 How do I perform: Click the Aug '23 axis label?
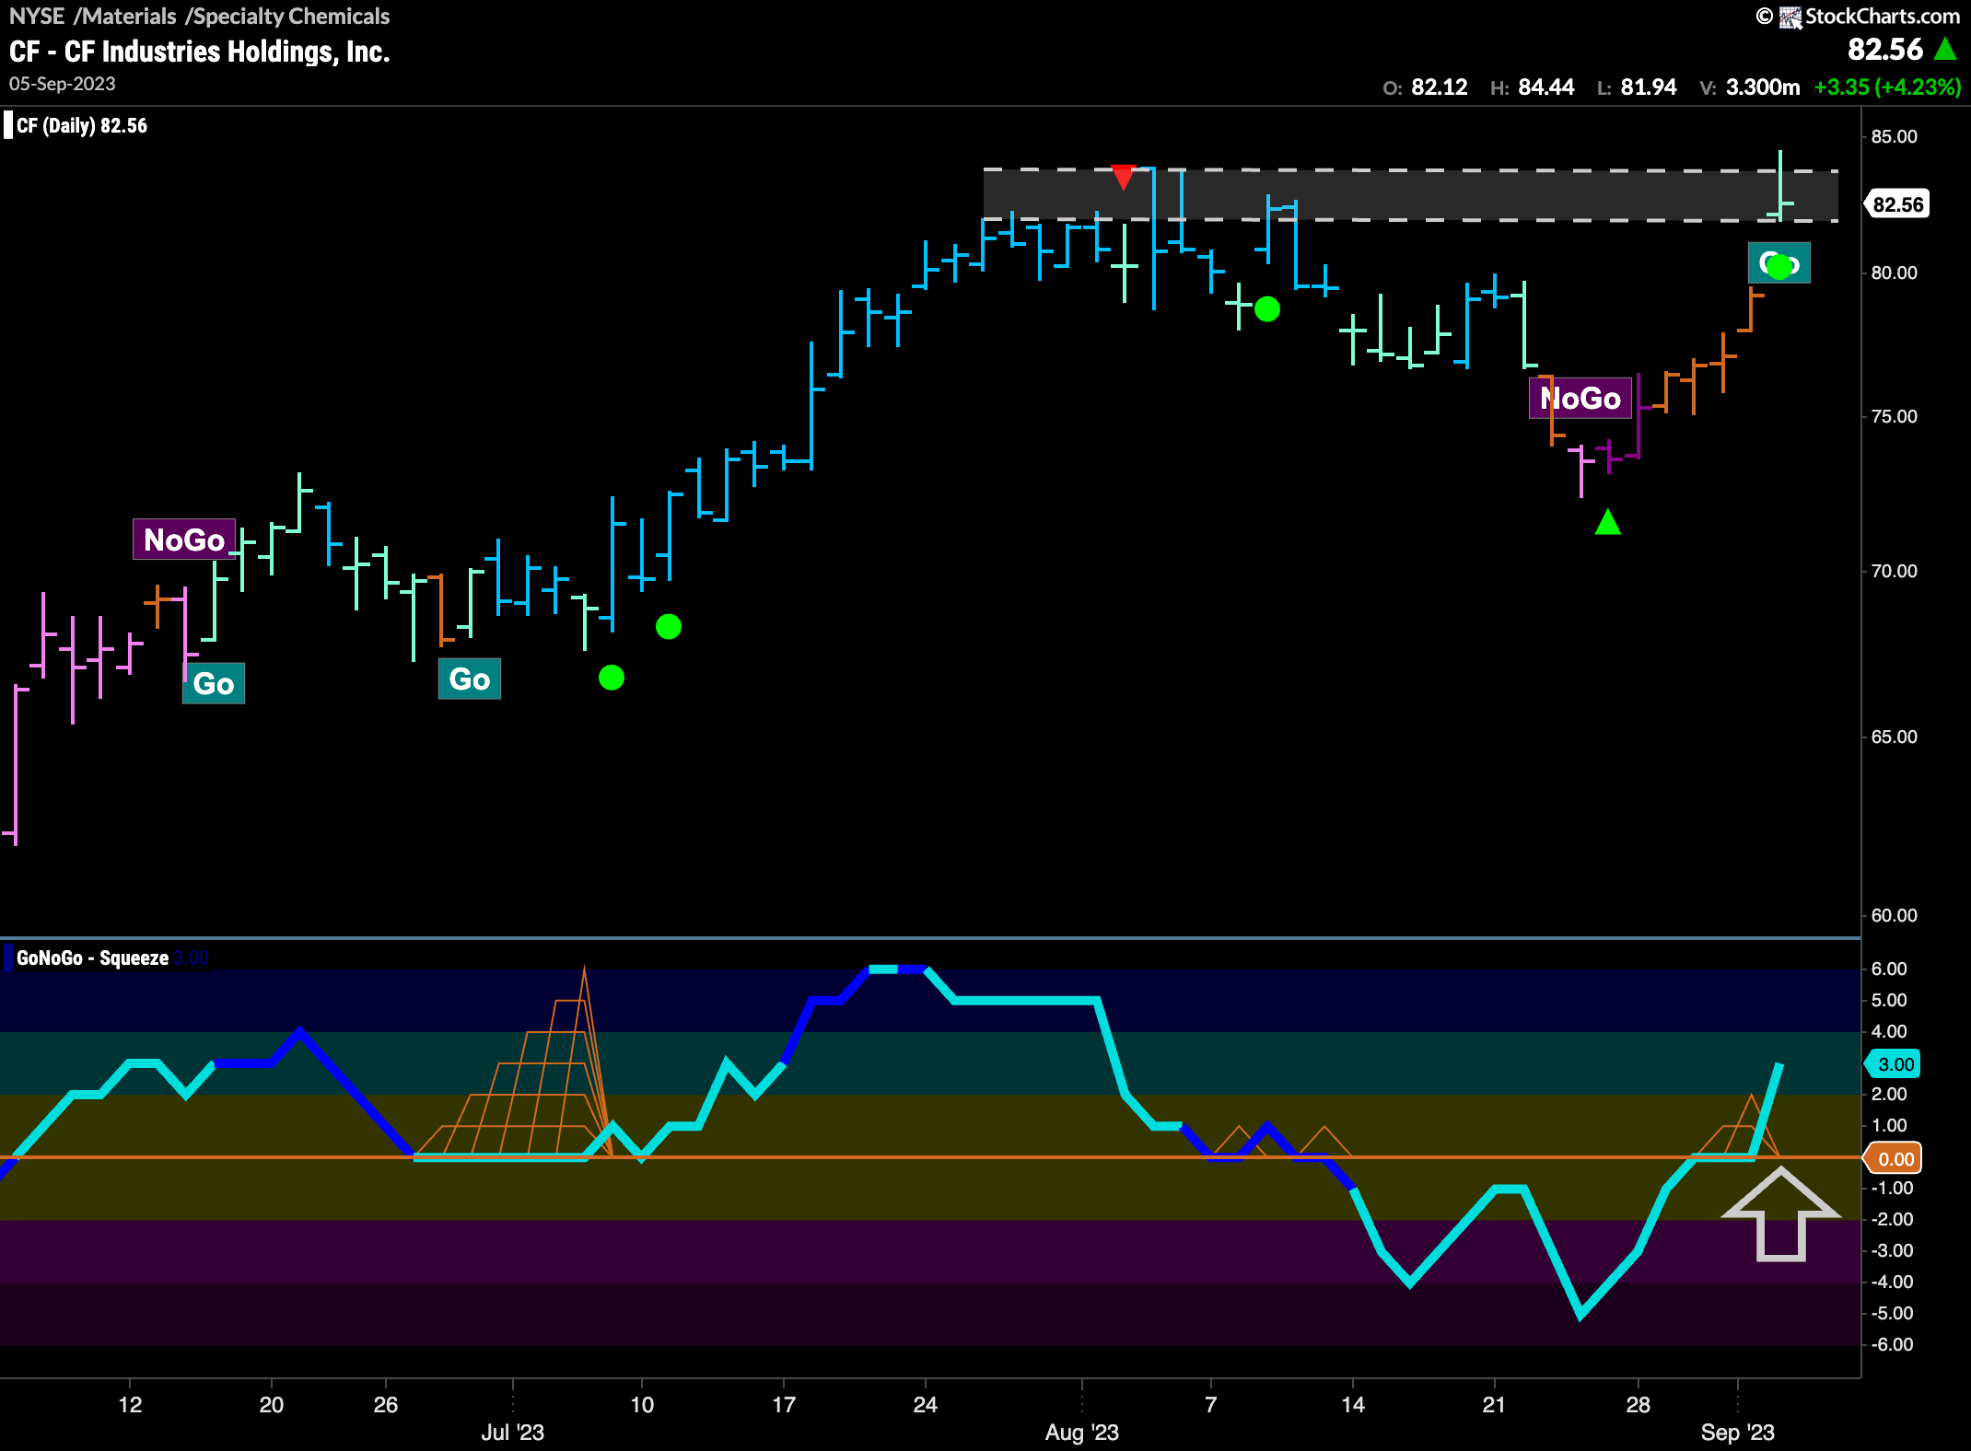[x=1082, y=1433]
